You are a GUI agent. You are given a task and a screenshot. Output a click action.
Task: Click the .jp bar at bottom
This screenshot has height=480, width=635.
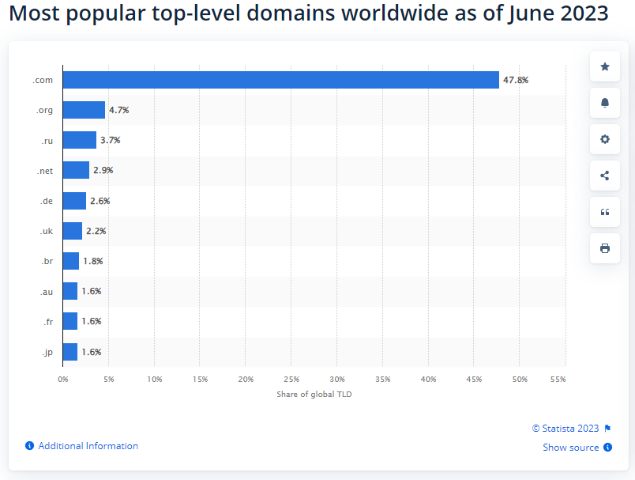[x=70, y=352]
